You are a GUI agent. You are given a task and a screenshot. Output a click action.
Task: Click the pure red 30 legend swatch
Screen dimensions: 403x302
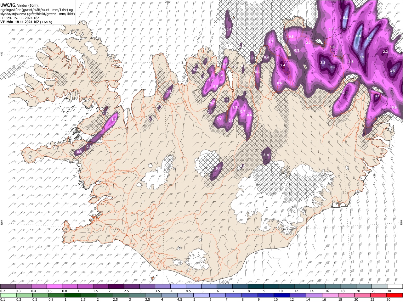(394, 295)
